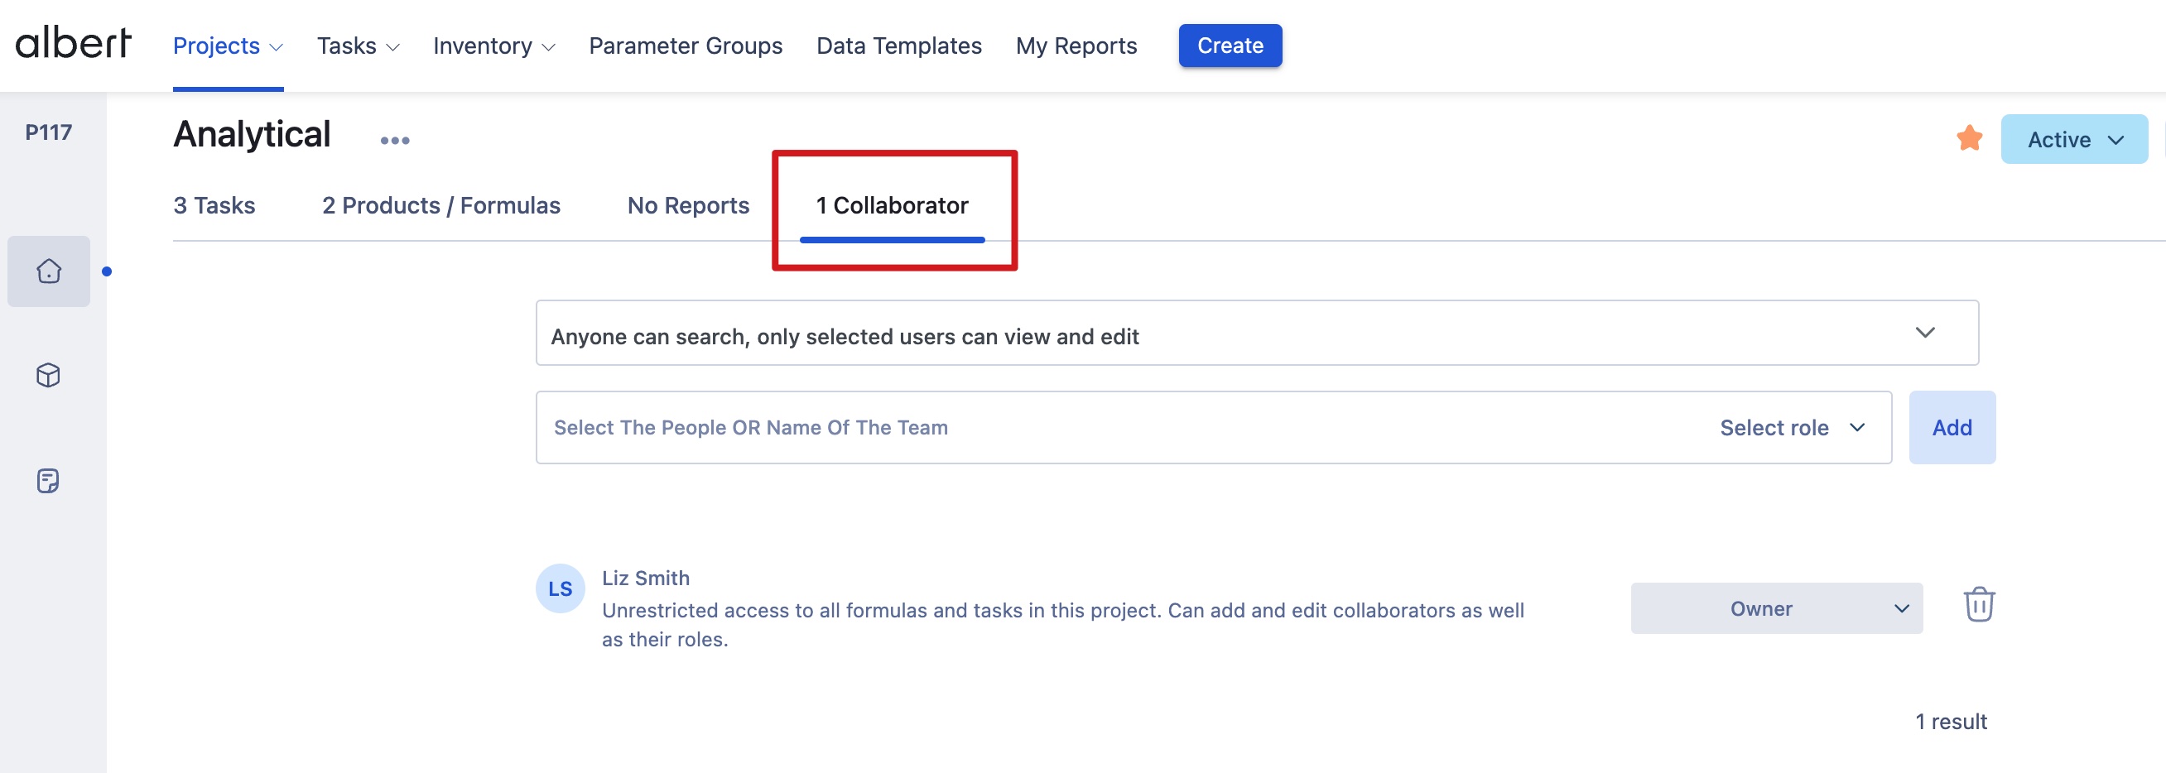
Task: Toggle the orange favorite star
Action: (x=1968, y=139)
